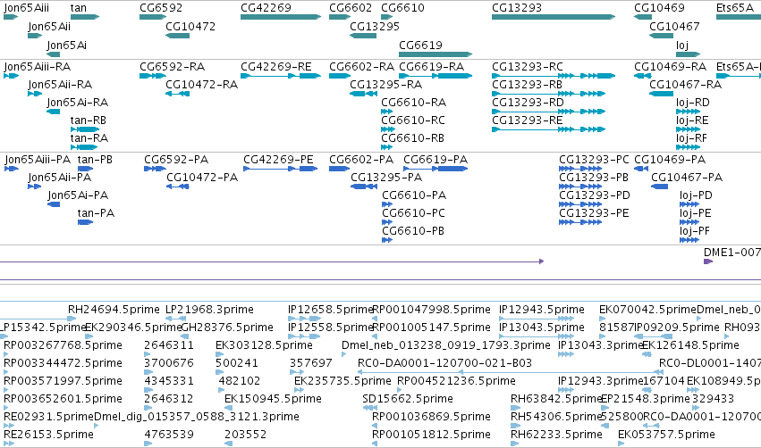Select transcript tan-RA
Viewport: 761px width, 448px height.
(x=89, y=138)
